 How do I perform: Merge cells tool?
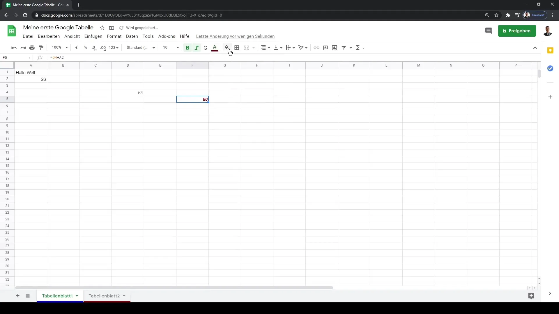(247, 48)
